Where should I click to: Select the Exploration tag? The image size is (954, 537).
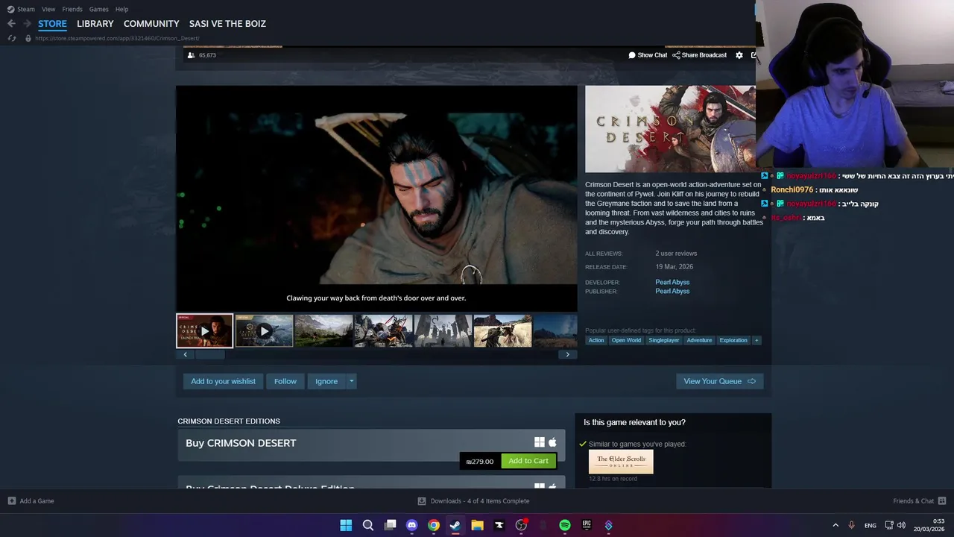(x=733, y=340)
